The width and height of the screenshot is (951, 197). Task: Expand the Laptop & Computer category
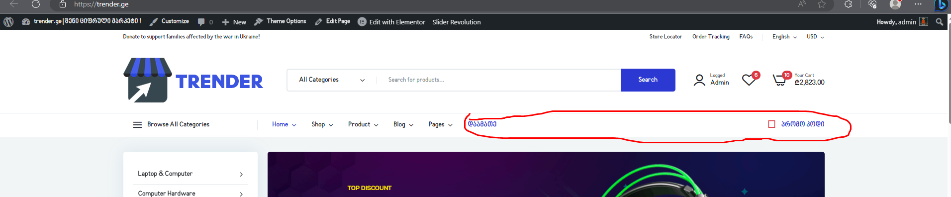coord(190,174)
